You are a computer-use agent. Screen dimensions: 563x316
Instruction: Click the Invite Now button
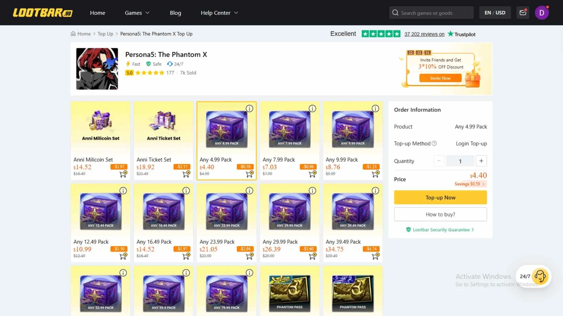[440, 78]
